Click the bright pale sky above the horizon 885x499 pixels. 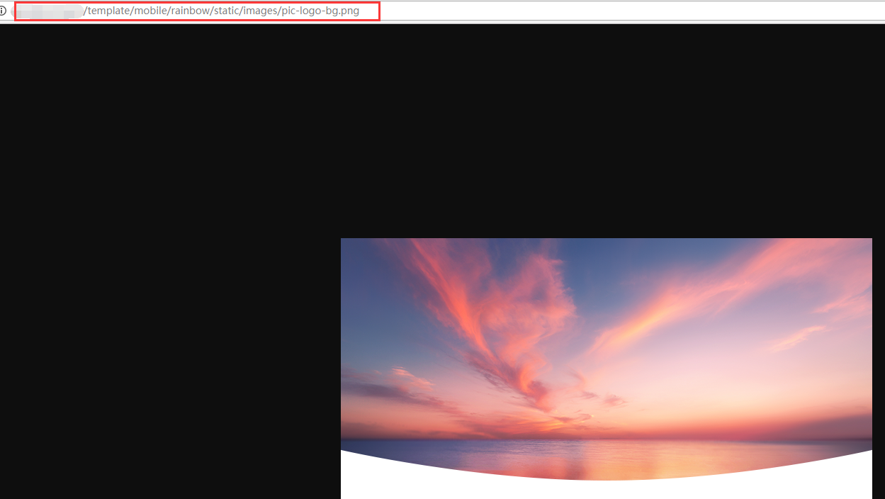coord(709,390)
